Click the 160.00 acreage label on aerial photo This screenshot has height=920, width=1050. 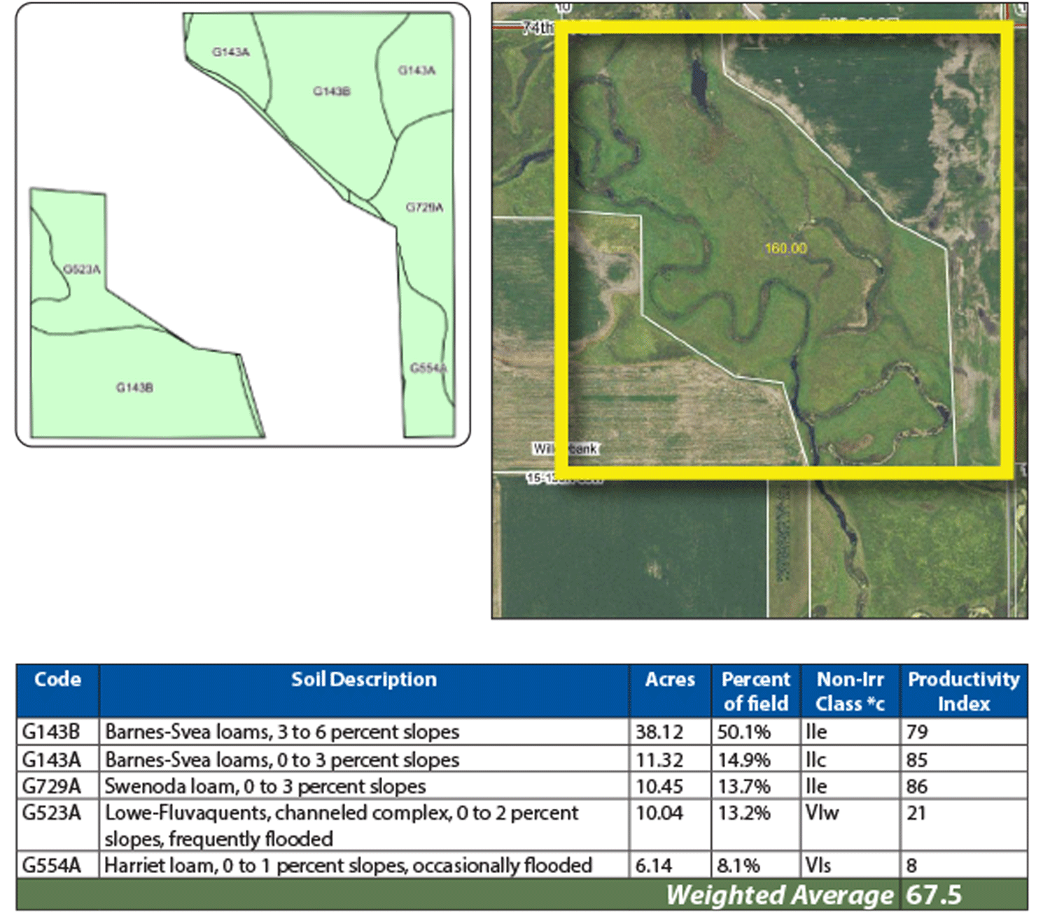[785, 249]
